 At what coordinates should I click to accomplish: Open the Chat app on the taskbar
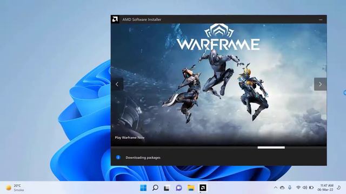point(179,188)
